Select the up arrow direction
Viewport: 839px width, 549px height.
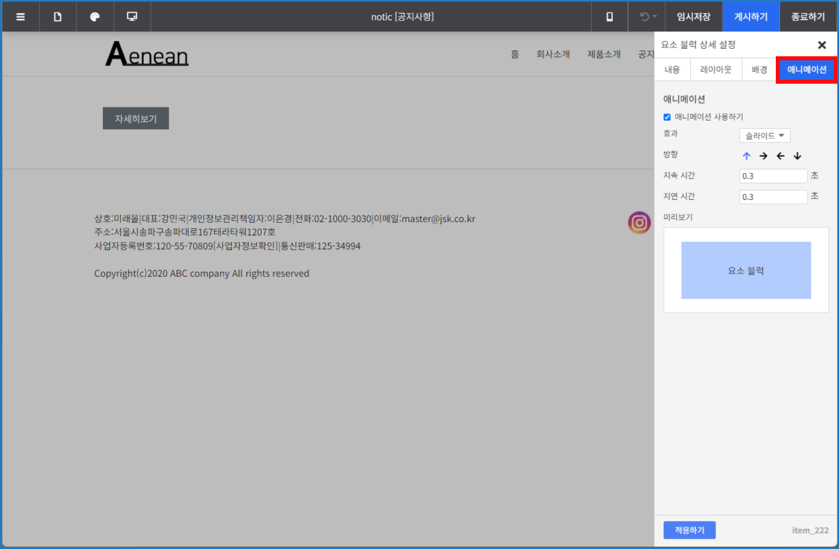746,156
